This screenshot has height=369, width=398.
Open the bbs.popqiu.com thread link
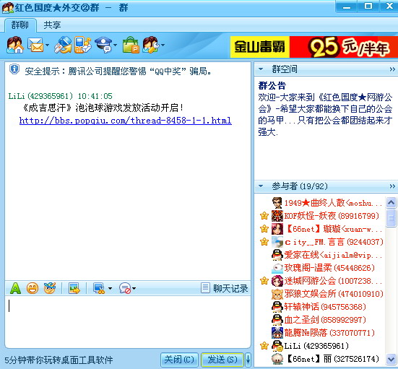[x=126, y=121]
